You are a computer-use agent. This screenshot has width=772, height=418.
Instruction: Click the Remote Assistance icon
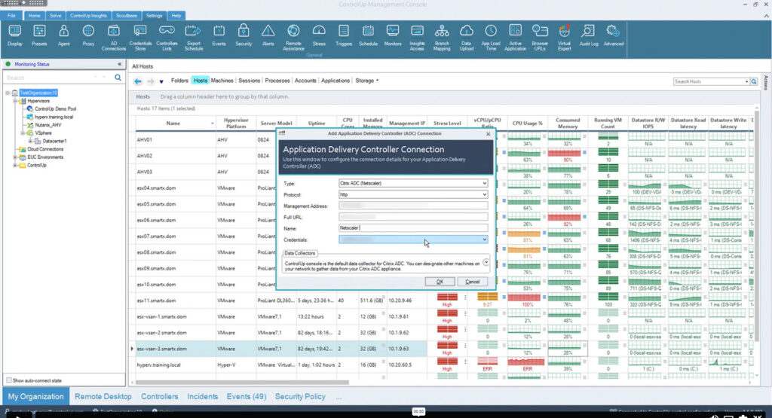pyautogui.click(x=293, y=30)
